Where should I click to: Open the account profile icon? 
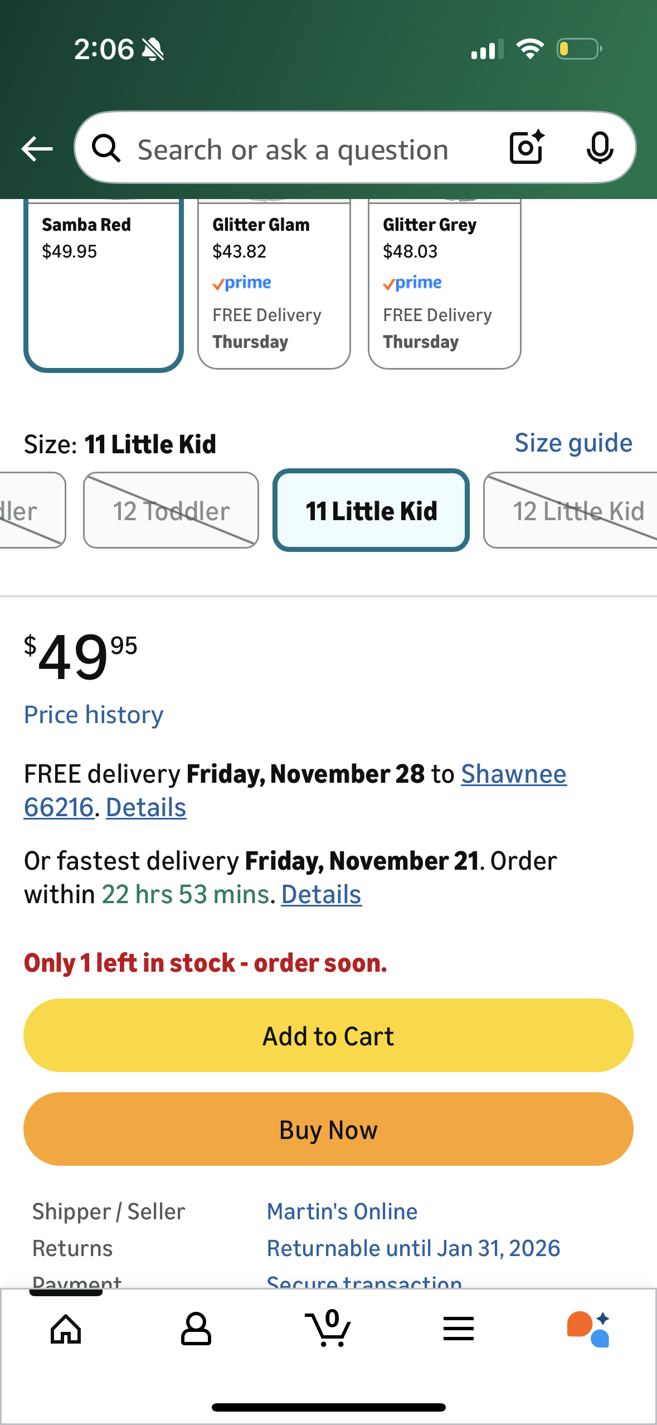196,1329
